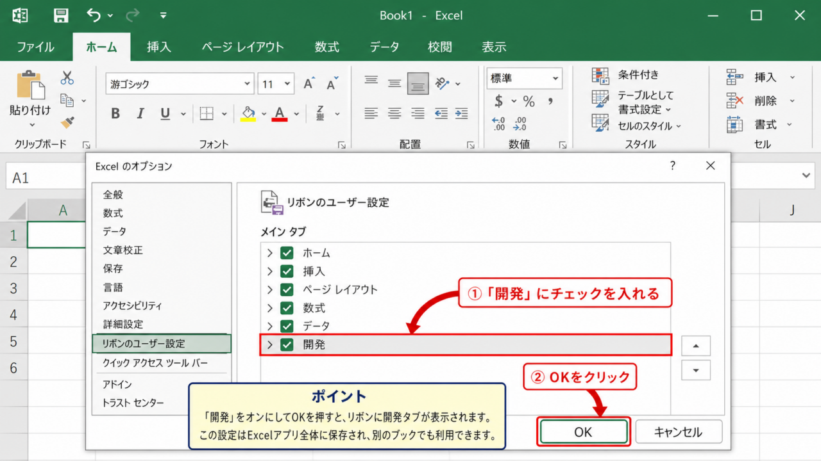
Task: Uncheck the 挿入 tab checkbox
Action: [x=287, y=271]
